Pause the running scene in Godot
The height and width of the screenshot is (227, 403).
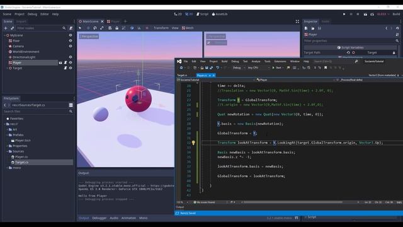click(351, 14)
